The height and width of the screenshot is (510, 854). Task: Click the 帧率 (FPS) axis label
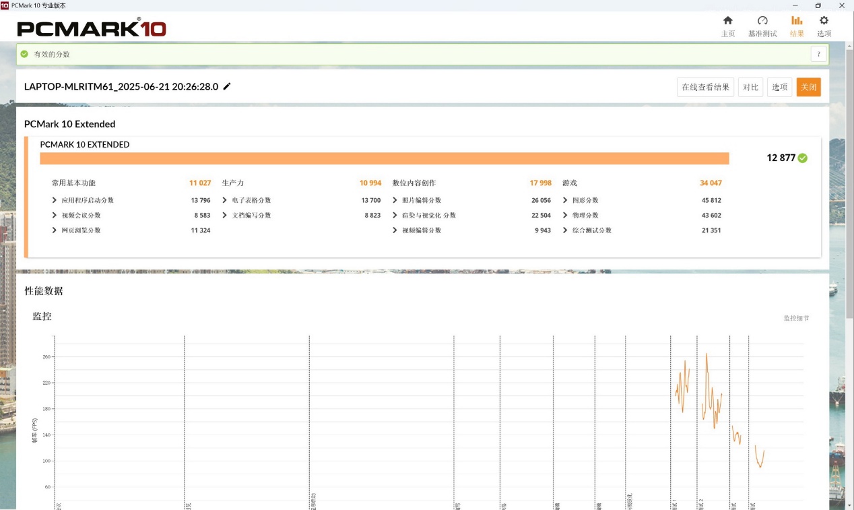click(x=35, y=431)
